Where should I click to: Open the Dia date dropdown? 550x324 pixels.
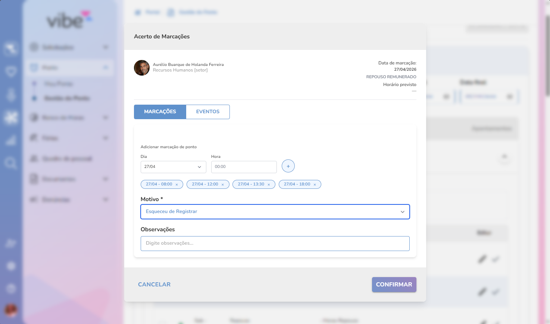click(173, 167)
